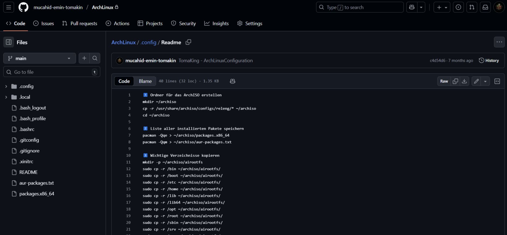507x235 pixels.
Task: Open the user profile avatar menu
Action: (x=499, y=7)
